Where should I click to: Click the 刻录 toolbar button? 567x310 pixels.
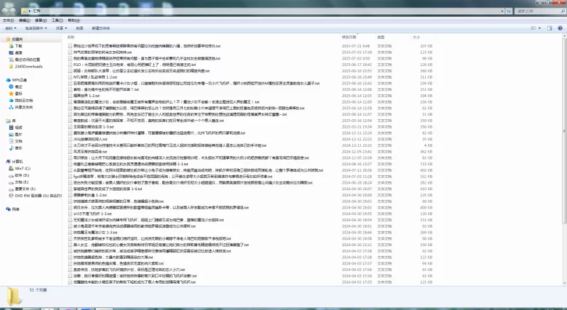[x=79, y=28]
